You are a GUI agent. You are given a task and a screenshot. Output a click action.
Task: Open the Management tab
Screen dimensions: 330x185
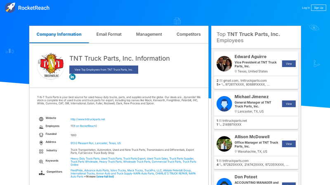click(149, 35)
